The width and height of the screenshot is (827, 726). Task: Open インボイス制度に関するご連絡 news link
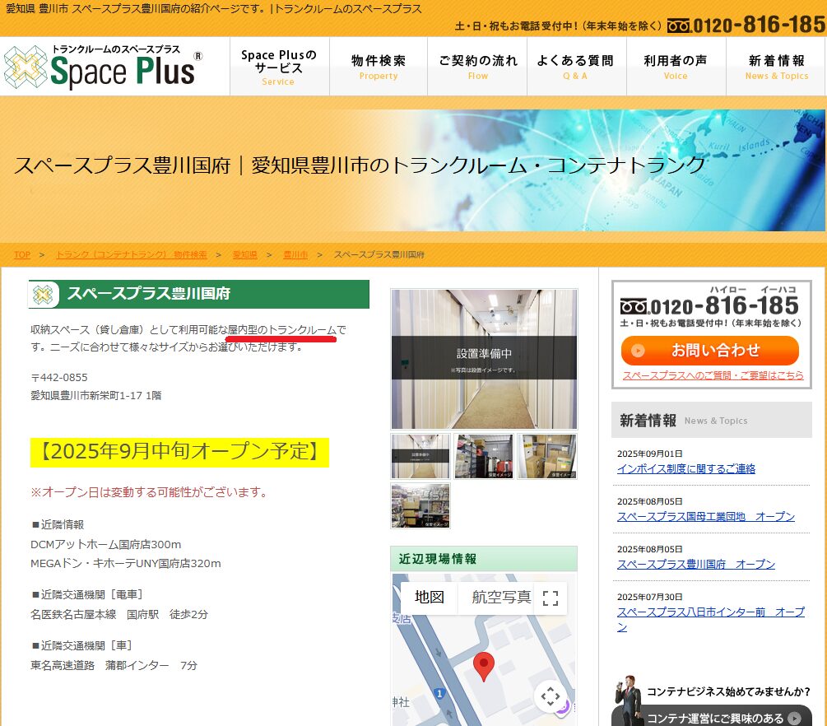686,468
